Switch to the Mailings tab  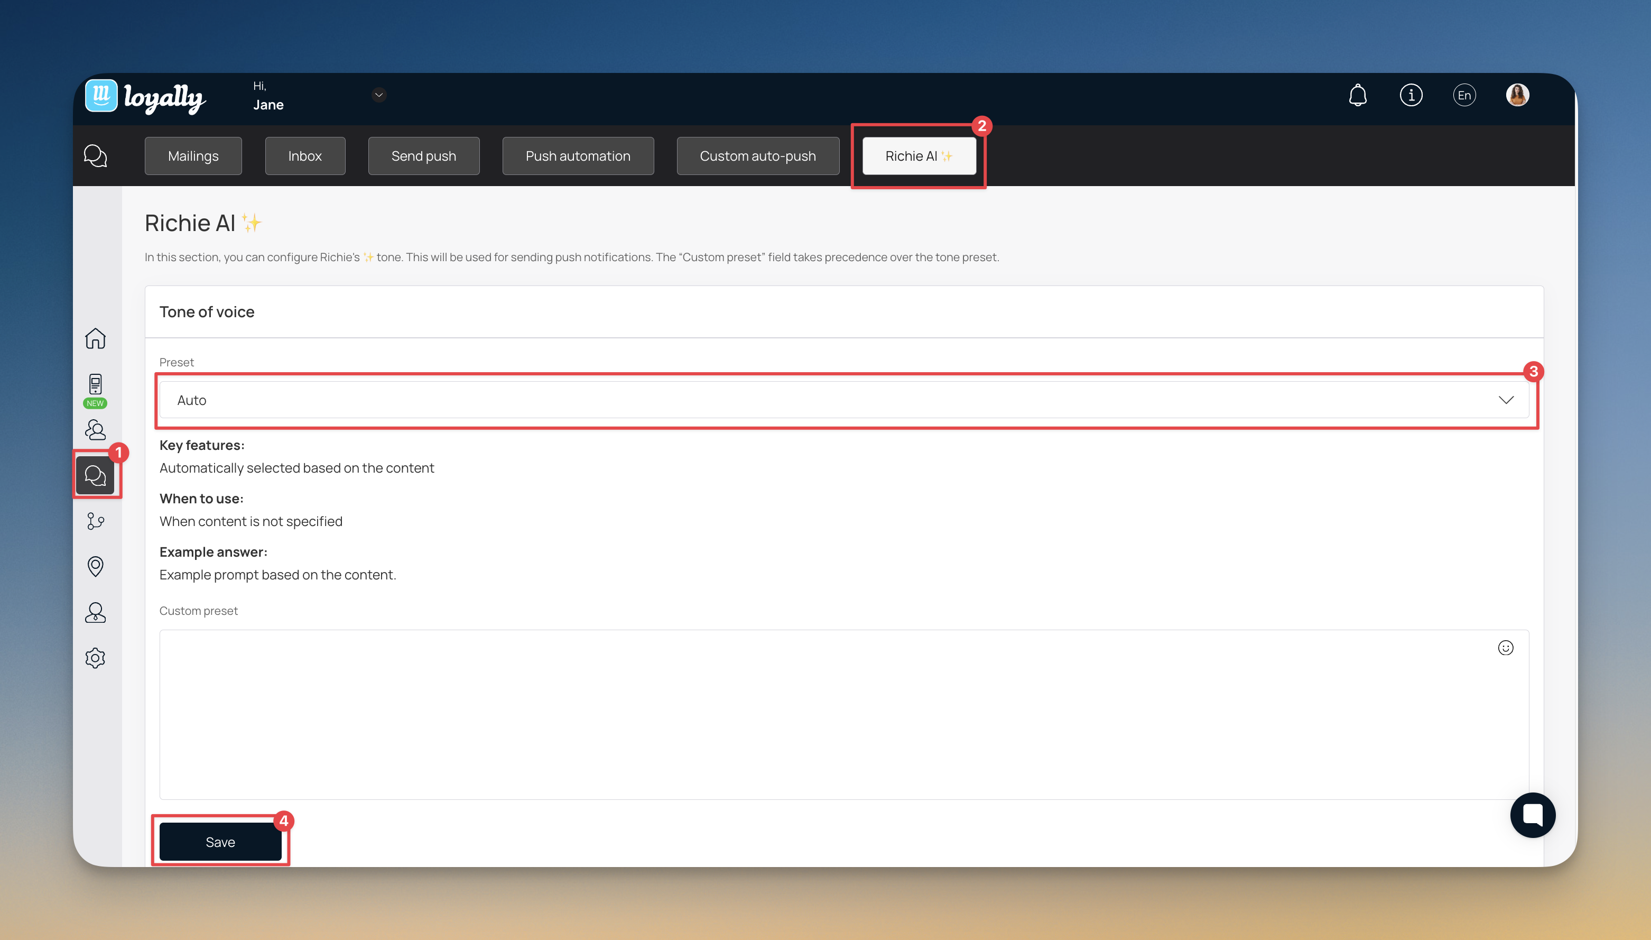coord(193,155)
